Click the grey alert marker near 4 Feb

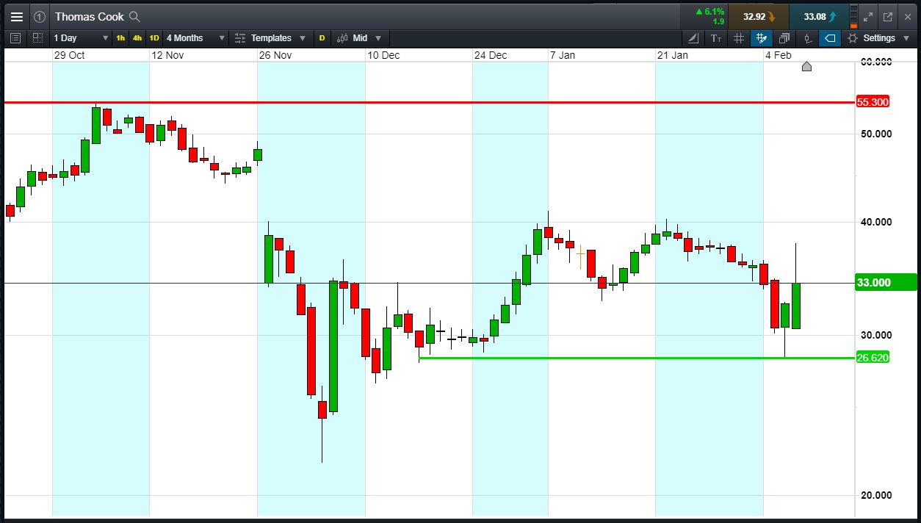tap(806, 67)
